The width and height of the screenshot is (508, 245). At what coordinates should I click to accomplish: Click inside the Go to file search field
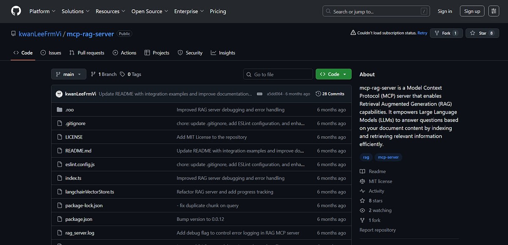pyautogui.click(x=278, y=74)
